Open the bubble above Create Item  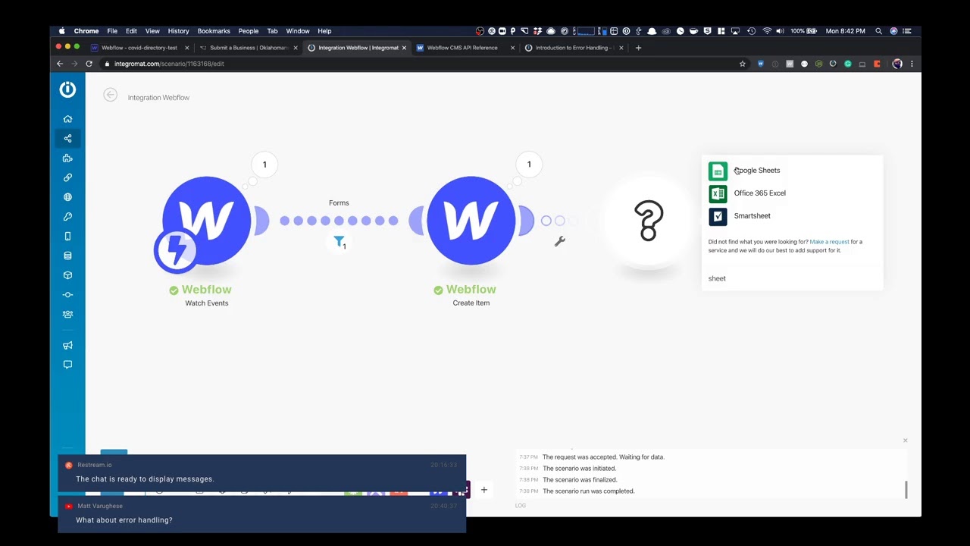[x=529, y=165]
